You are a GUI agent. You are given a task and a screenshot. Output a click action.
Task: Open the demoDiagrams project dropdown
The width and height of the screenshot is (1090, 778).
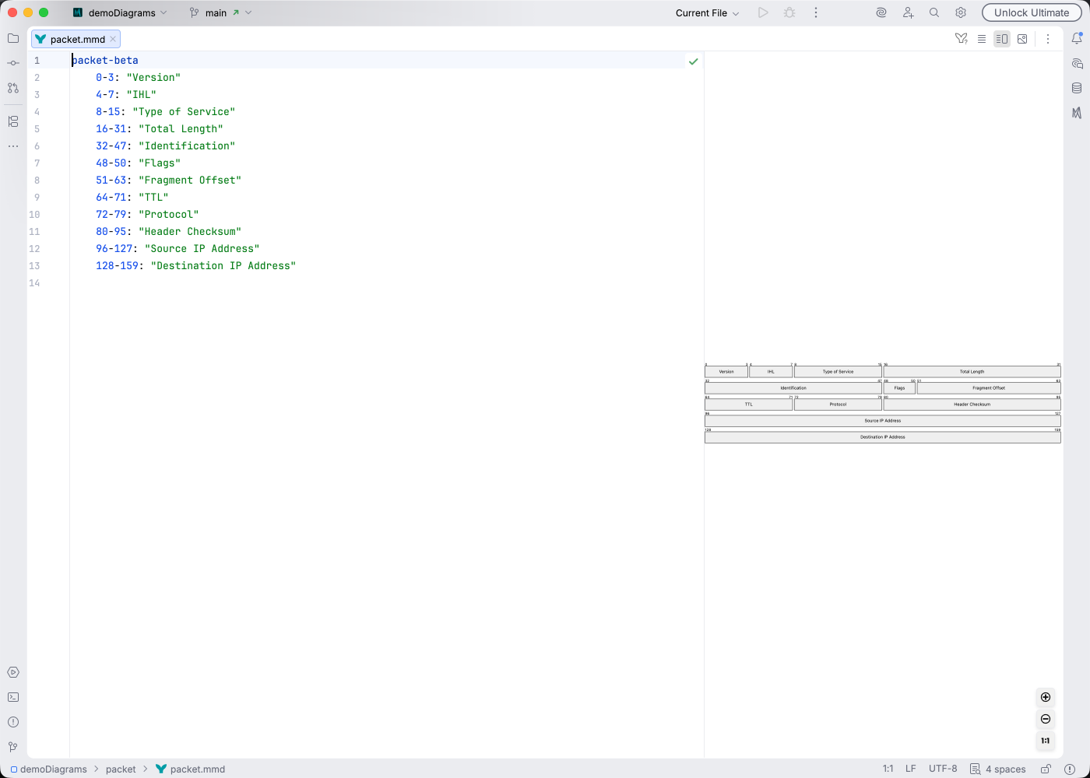tap(121, 12)
